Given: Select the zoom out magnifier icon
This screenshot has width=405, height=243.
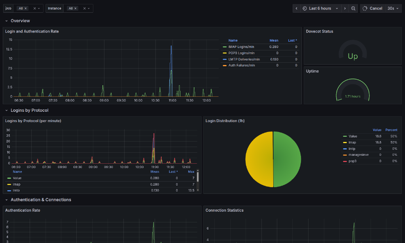Looking at the screenshot, I should [353, 8].
